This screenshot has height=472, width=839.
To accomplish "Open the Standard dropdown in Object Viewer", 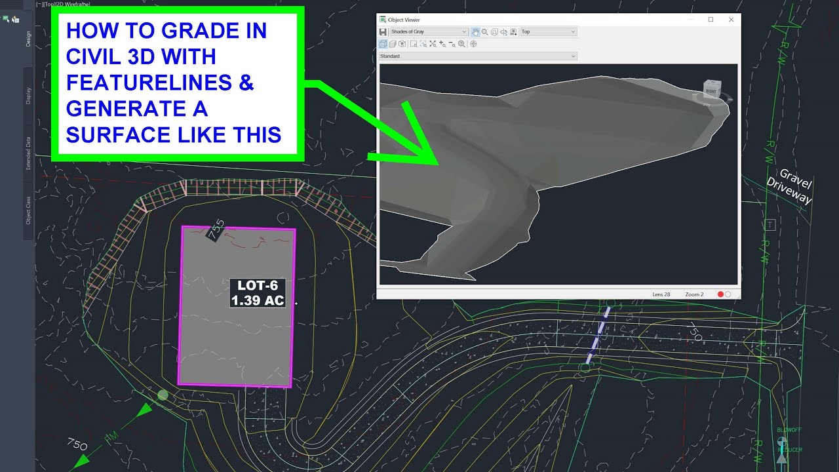I will pyautogui.click(x=478, y=56).
